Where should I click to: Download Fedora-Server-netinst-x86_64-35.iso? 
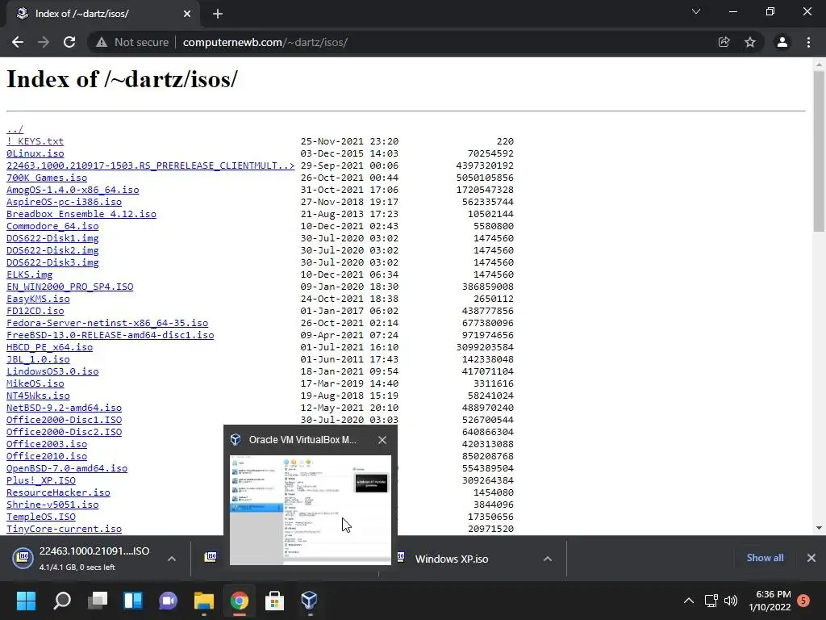point(107,323)
